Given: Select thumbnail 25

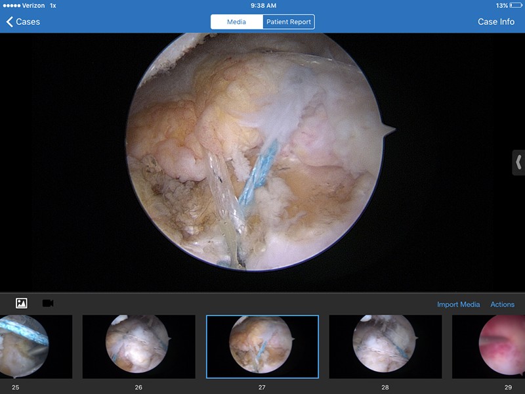Looking at the screenshot, I should (x=35, y=347).
